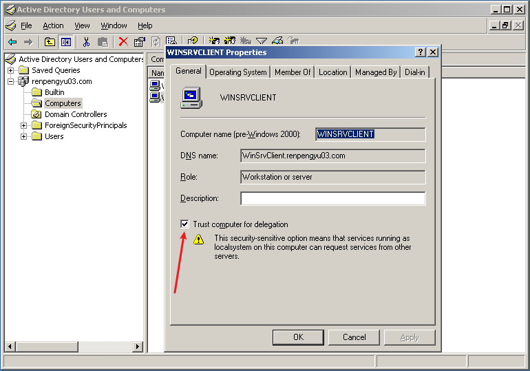The height and width of the screenshot is (371, 530).
Task: Switch to the General tab
Action: pyautogui.click(x=189, y=71)
